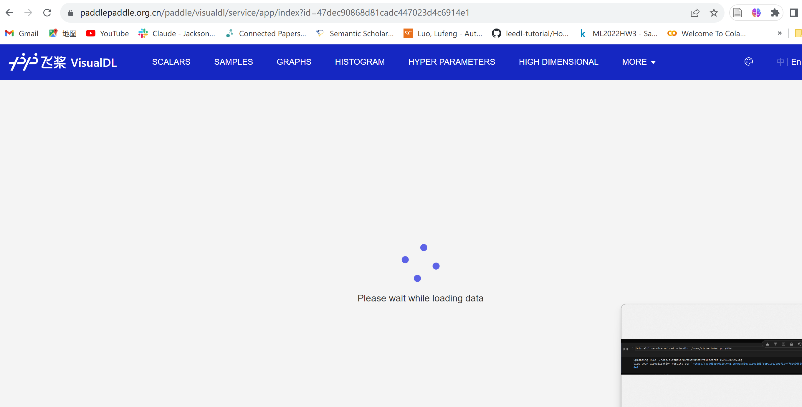Switch language to En

(x=796, y=62)
